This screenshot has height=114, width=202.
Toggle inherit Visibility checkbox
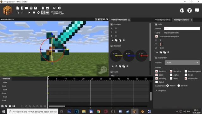157,79
